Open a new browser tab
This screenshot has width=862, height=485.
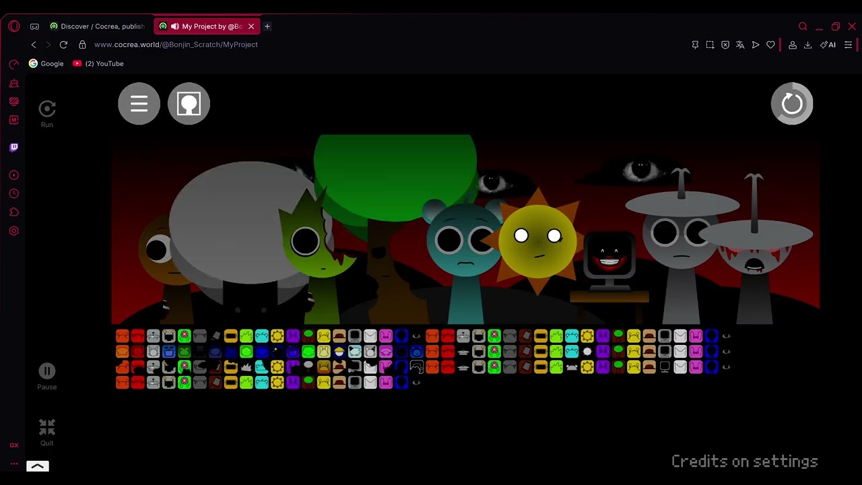pos(267,26)
